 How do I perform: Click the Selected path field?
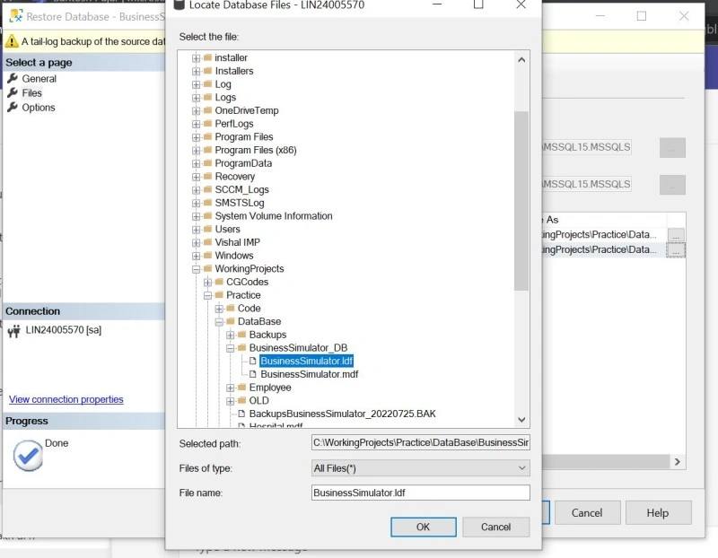(x=420, y=442)
